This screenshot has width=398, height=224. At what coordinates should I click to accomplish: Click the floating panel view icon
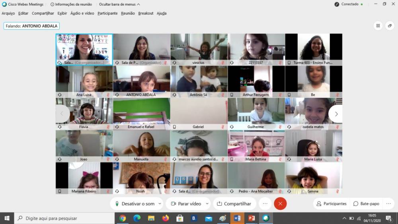pyautogui.click(x=389, y=26)
